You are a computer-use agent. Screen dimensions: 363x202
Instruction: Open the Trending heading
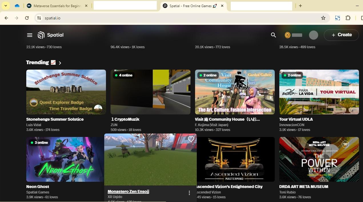point(41,62)
